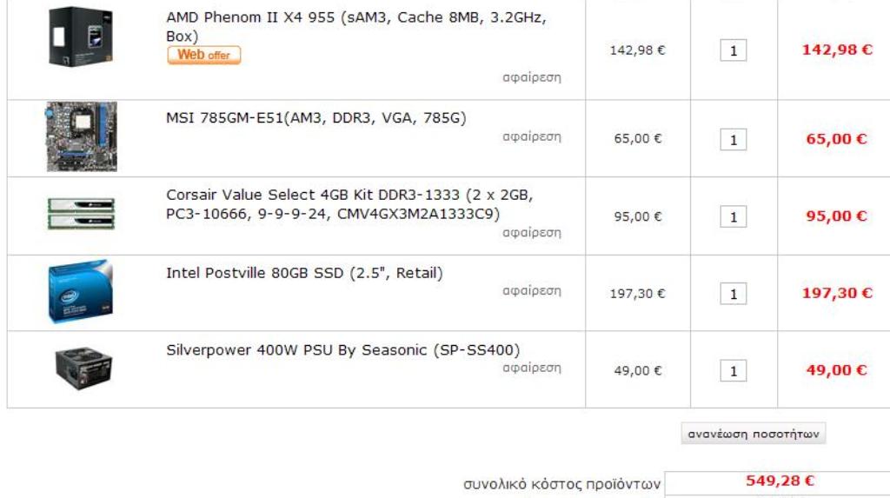Open the Silverpower 400W PSU thumbnail

click(x=83, y=368)
